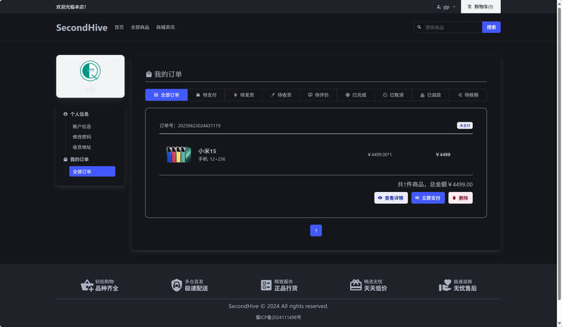Pay now with 立即支付 button

tap(428, 198)
